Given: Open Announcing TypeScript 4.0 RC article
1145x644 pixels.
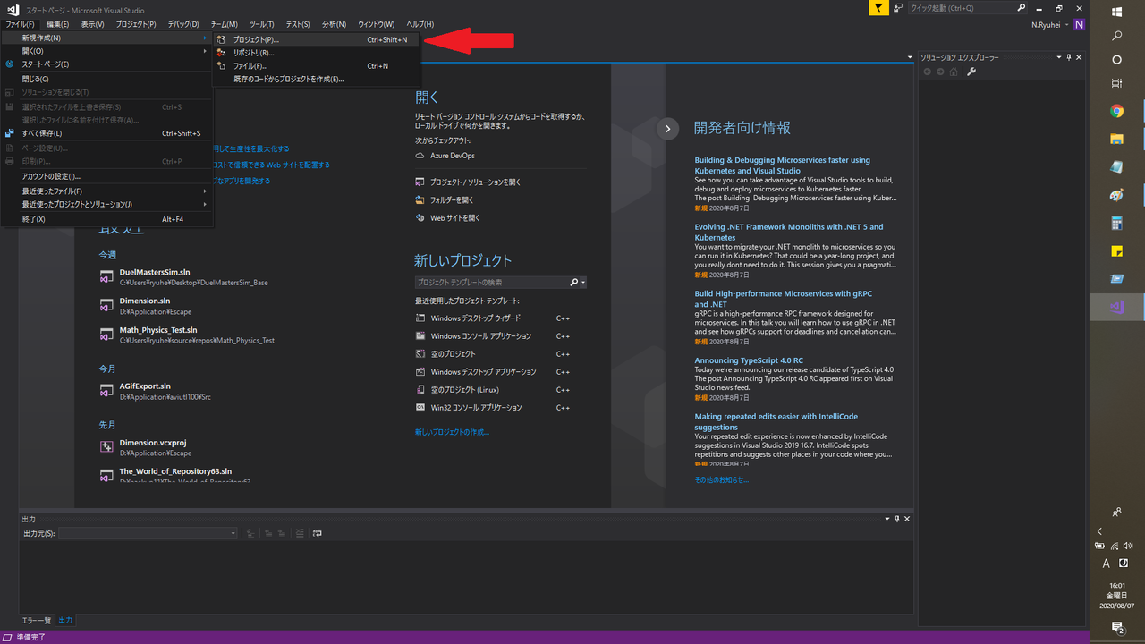Looking at the screenshot, I should click(x=749, y=360).
